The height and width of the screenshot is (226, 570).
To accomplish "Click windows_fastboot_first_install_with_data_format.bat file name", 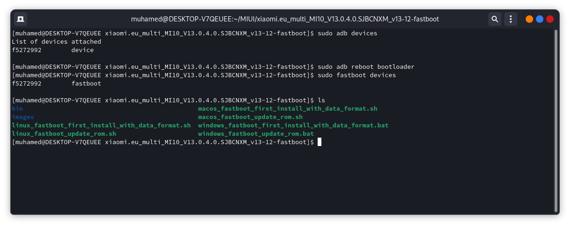I will coord(293,126).
